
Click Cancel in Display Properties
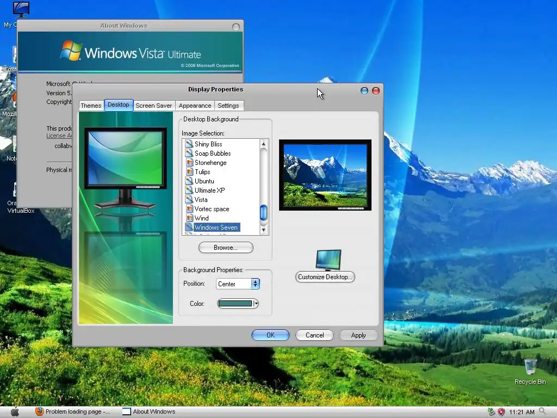(315, 335)
